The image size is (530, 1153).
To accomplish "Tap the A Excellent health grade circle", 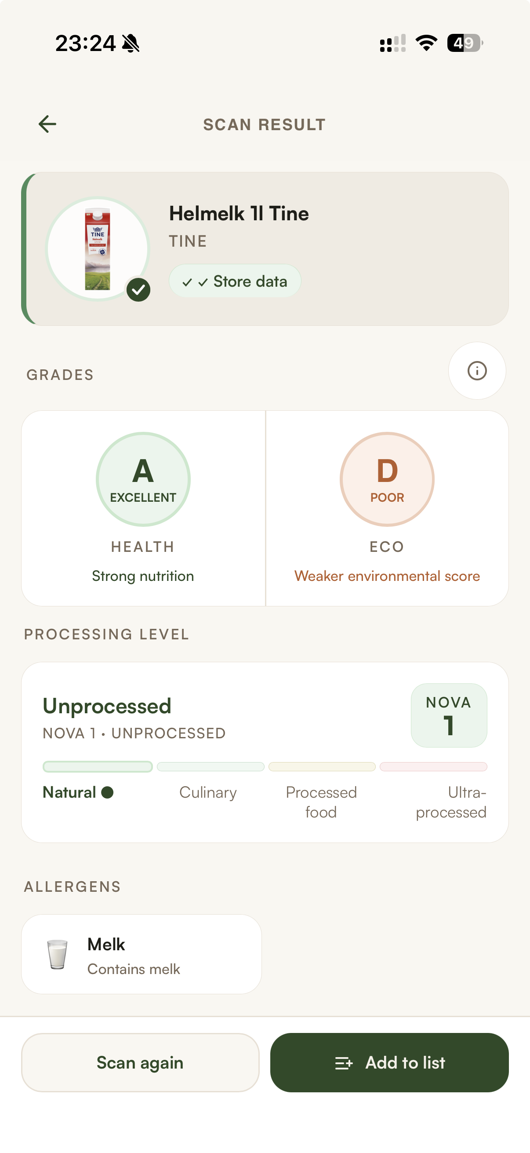I will click(143, 479).
